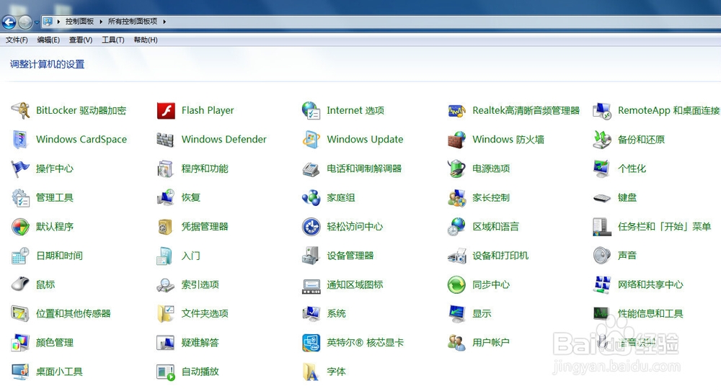Click the Windows Defender wall icon
This screenshot has height=391, width=721.
(x=166, y=140)
